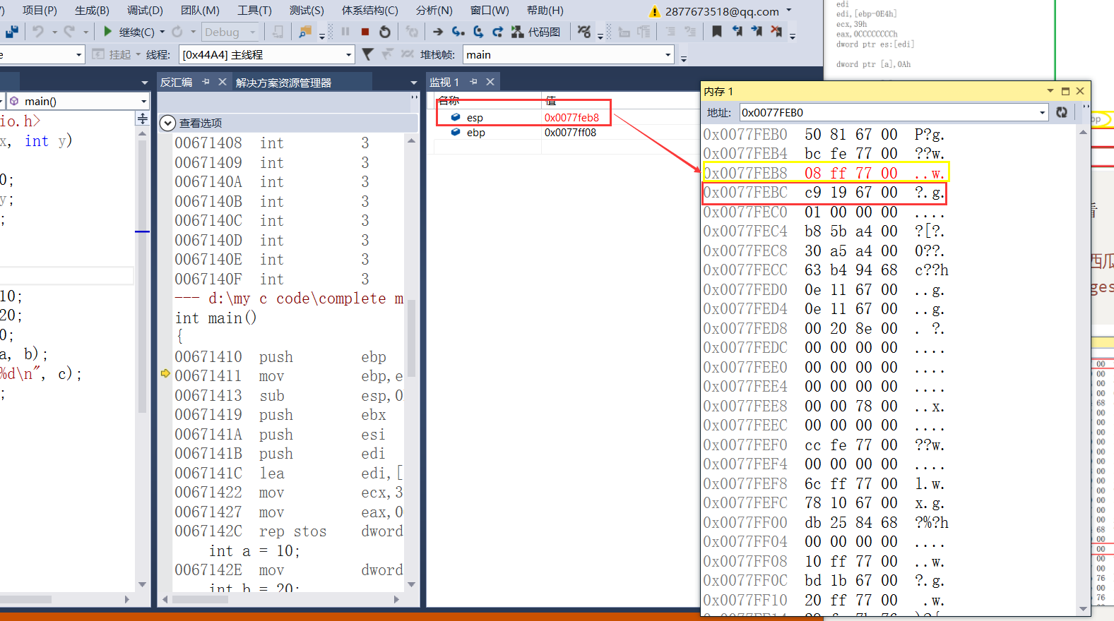Image resolution: width=1114 pixels, height=621 pixels.
Task: Open the Analyze (分析) menu
Action: pos(434,11)
